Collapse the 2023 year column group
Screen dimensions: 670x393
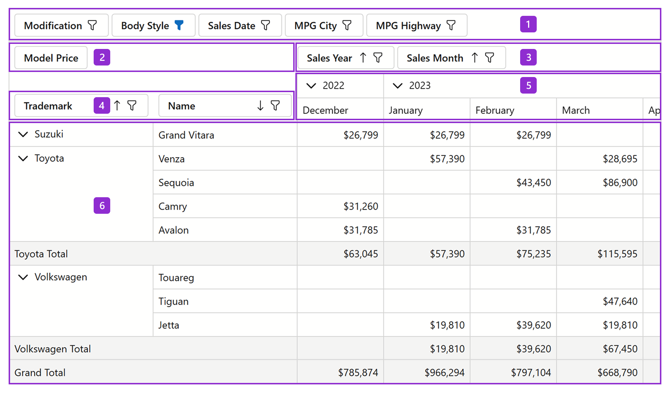coord(397,86)
